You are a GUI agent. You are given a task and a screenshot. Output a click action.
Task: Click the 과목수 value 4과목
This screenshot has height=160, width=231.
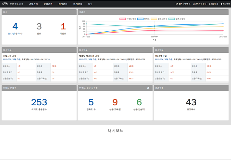tap(131, 66)
